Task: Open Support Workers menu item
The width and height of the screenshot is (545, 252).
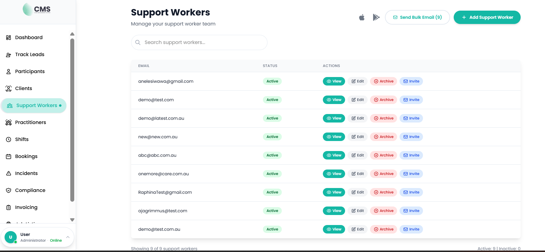Action: coord(33,106)
